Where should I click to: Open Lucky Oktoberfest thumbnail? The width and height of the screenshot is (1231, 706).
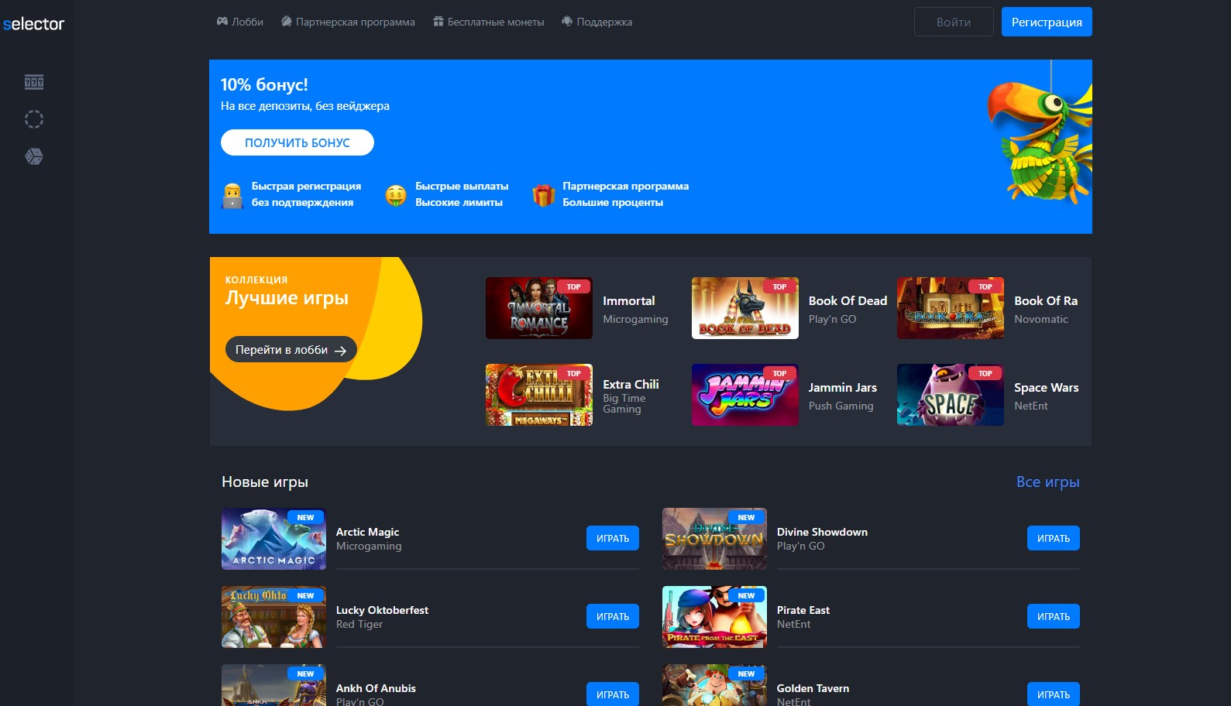pos(273,617)
